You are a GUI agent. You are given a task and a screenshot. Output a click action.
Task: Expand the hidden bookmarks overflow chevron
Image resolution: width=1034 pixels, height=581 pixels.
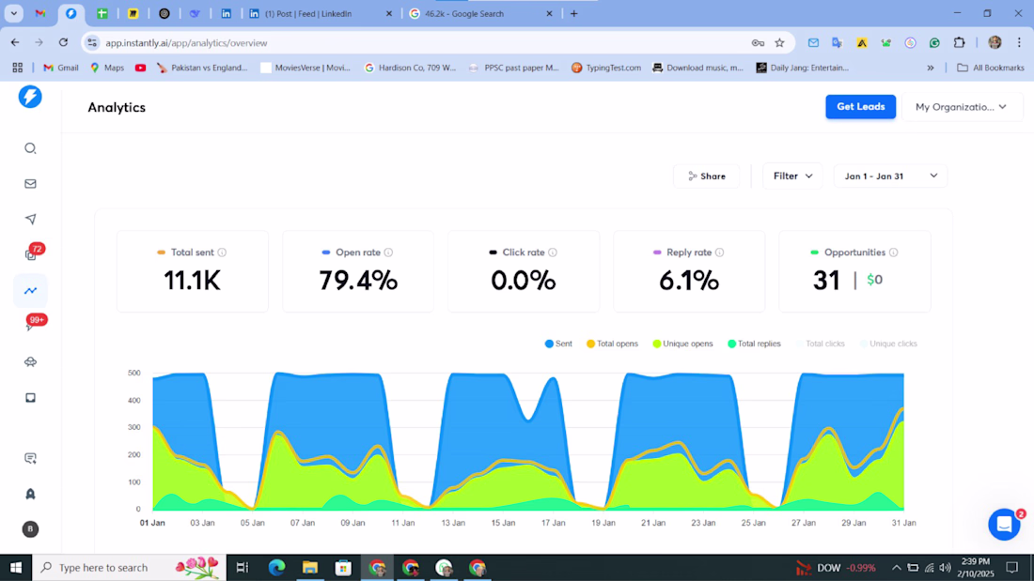[931, 68]
